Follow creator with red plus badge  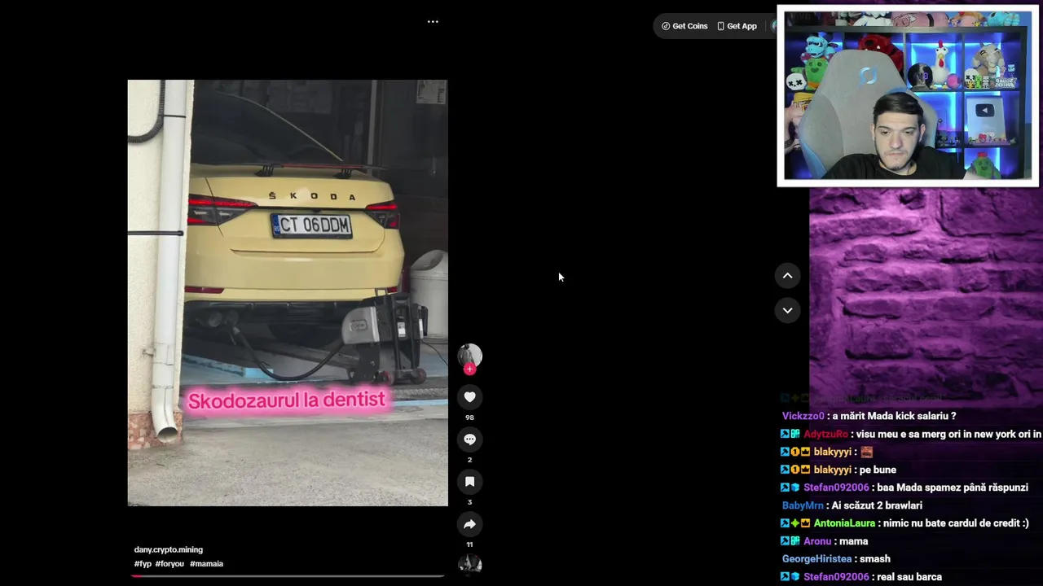point(469,370)
